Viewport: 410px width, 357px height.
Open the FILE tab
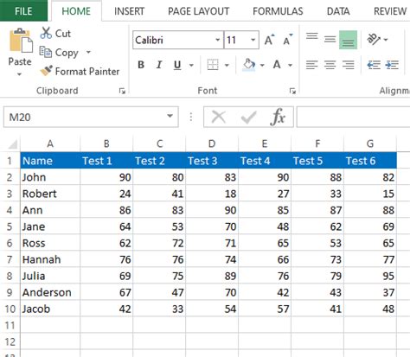click(23, 11)
